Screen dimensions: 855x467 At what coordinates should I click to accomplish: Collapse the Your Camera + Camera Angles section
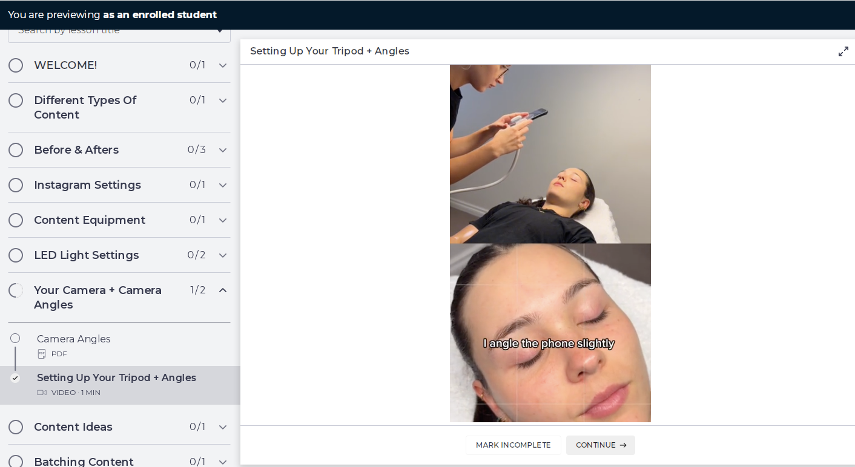(222, 290)
